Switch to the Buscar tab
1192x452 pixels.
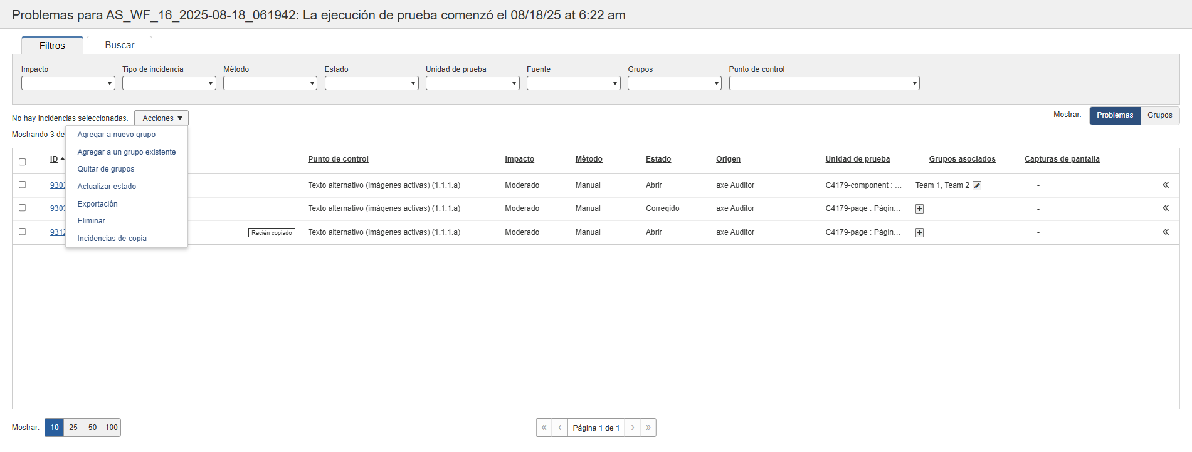tap(119, 45)
